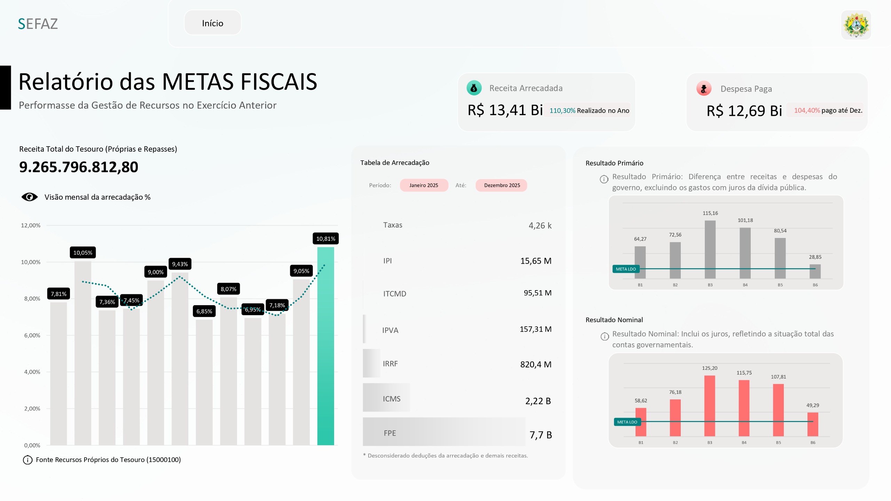Screen dimensions: 891x501
Task: Toggle the eye icon for Visão mensal
Action: [30, 197]
